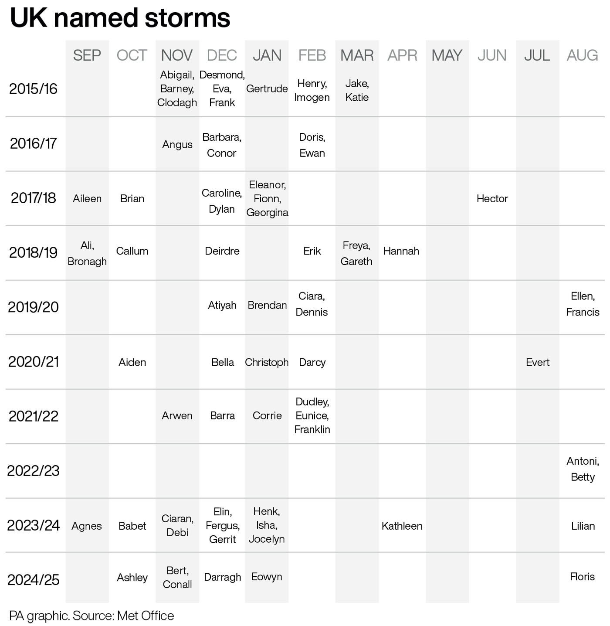Click the "UK named storms" title
Viewport: 610px width, 626px height.
click(120, 18)
